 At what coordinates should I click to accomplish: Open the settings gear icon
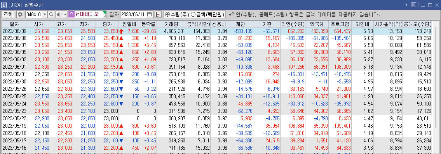pyautogui.click(x=20, y=14)
